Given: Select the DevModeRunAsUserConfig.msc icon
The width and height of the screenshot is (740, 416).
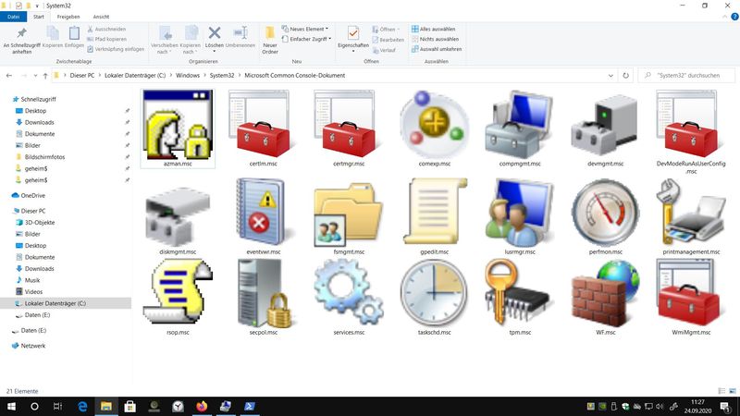Looking at the screenshot, I should tap(691, 125).
